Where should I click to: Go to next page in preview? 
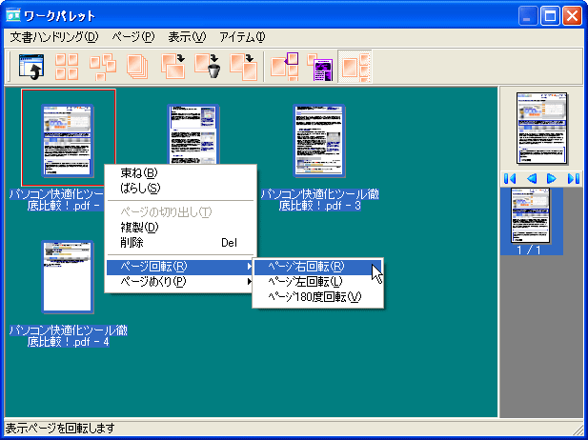coord(552,178)
